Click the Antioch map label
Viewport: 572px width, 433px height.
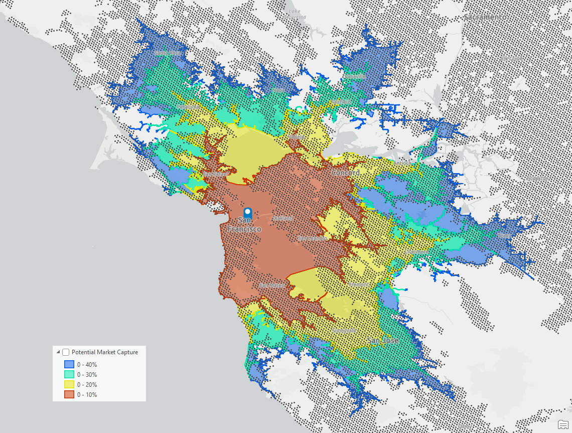click(402, 163)
